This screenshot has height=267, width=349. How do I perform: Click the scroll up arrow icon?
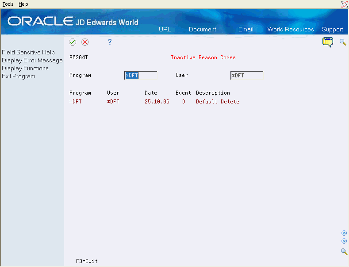coord(344,233)
